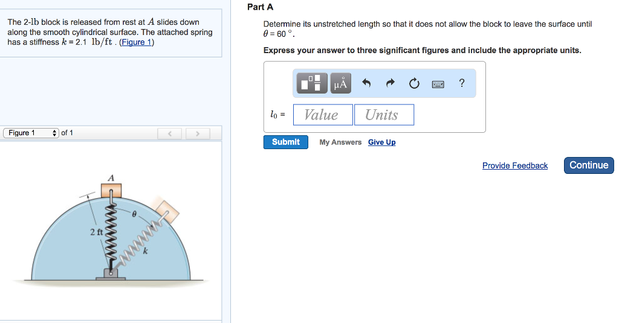Click the Part A heading
Image resolution: width=619 pixels, height=323 pixels.
261,7
